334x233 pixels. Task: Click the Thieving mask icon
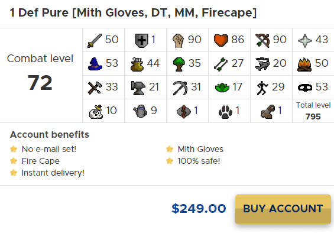coord(305,88)
